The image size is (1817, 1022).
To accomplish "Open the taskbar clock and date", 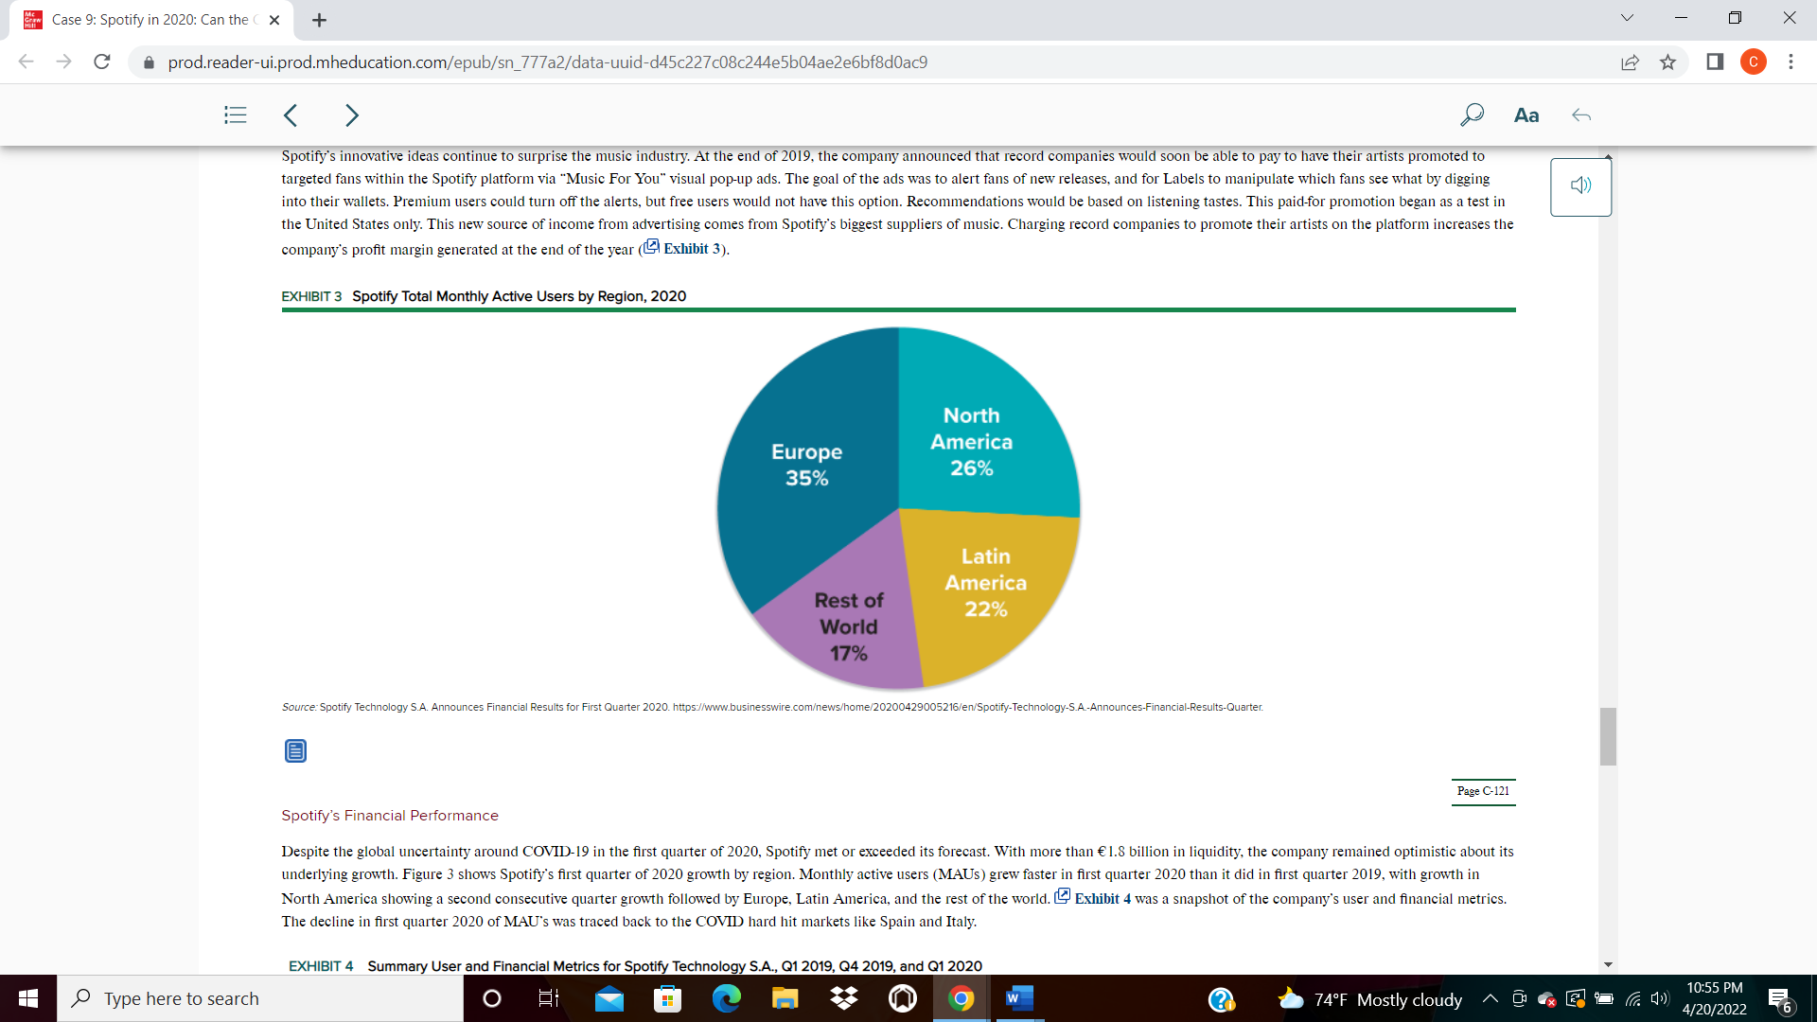I will click(1714, 998).
